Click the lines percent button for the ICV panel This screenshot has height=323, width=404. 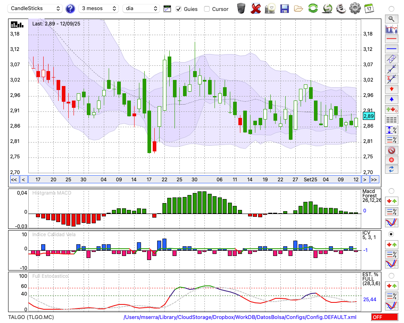tap(391, 254)
